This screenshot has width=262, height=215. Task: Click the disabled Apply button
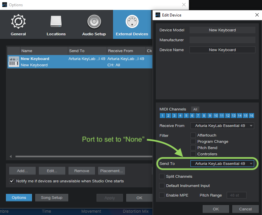point(110,198)
